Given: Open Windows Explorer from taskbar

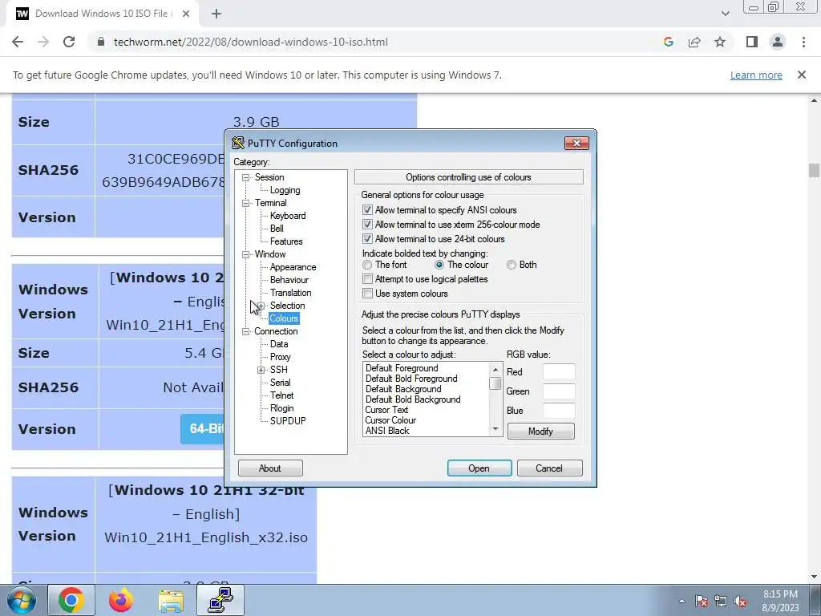Looking at the screenshot, I should (x=171, y=600).
